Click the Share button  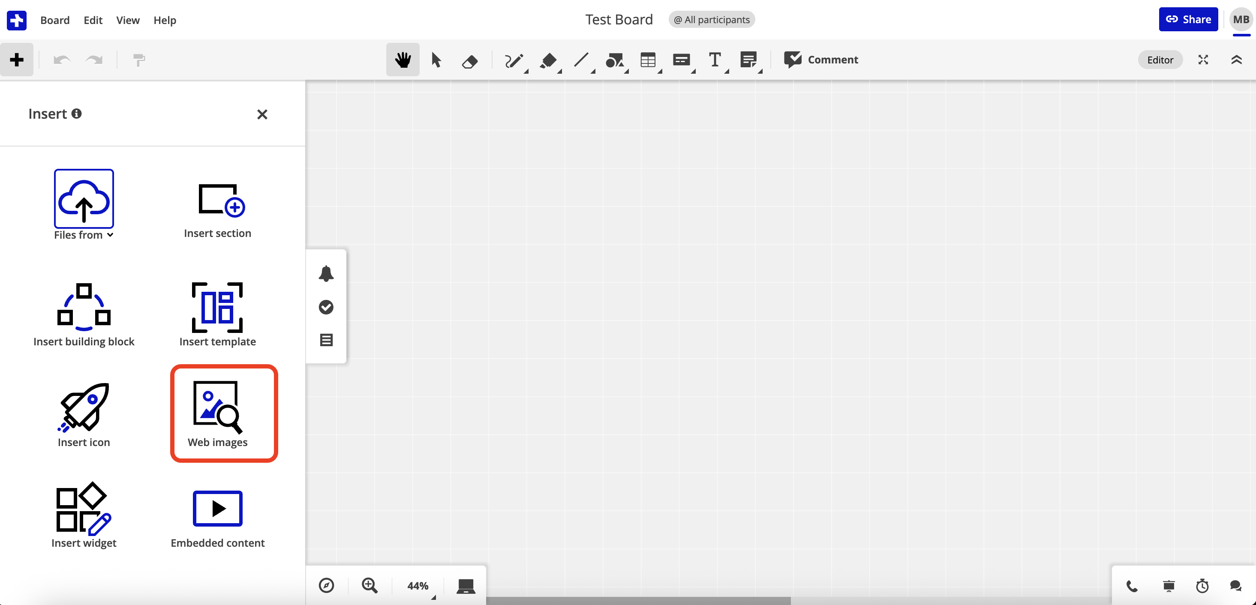pyautogui.click(x=1188, y=19)
